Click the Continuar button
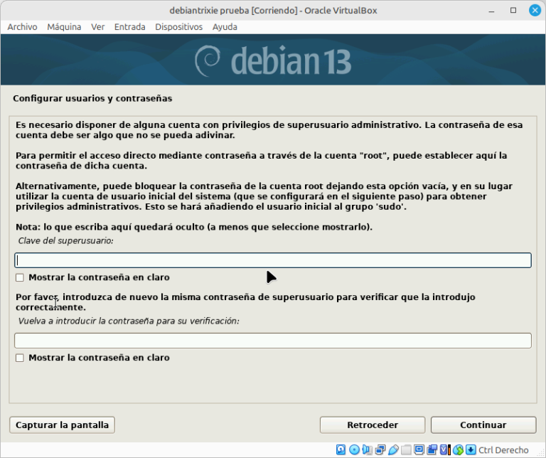This screenshot has height=458, width=546. point(483,425)
